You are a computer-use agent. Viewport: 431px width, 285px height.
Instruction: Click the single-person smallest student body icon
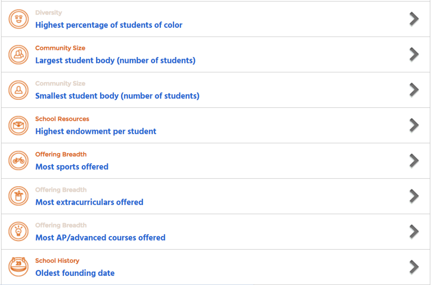19,90
